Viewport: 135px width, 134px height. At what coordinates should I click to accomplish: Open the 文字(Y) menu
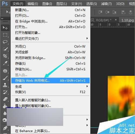pyautogui.click(x=77, y=4)
